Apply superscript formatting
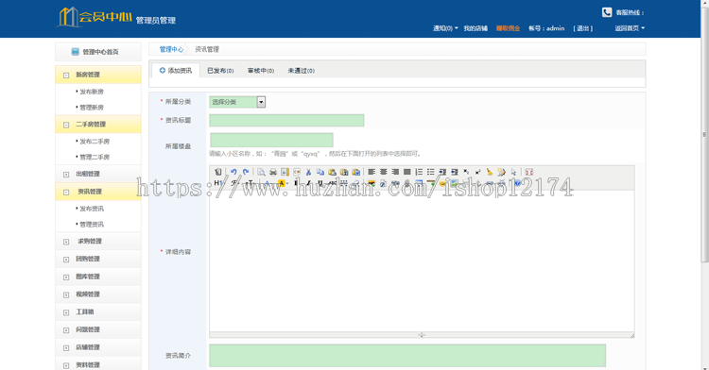 pyautogui.click(x=478, y=172)
